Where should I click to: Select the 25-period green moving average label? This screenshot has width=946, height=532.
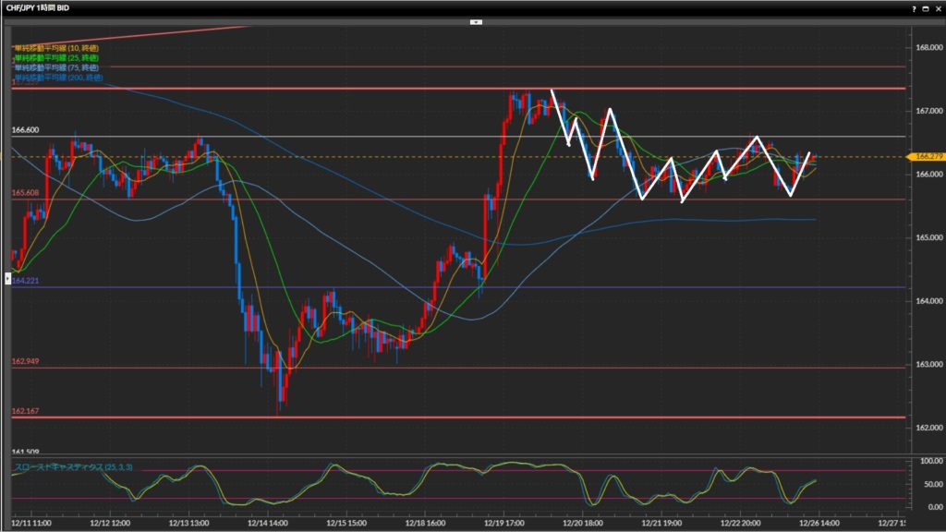click(x=56, y=57)
